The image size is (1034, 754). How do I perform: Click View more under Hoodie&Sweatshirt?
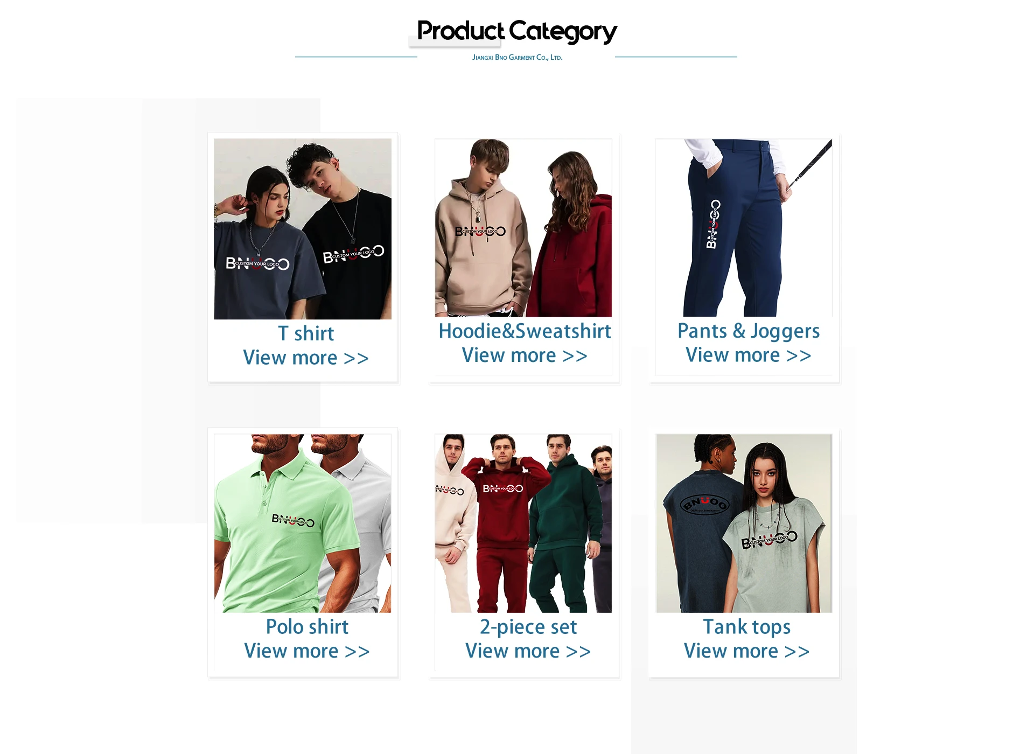click(x=525, y=355)
